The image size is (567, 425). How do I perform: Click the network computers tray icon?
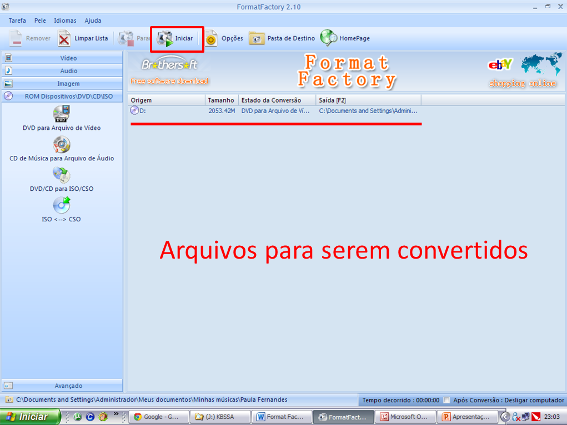(526, 417)
